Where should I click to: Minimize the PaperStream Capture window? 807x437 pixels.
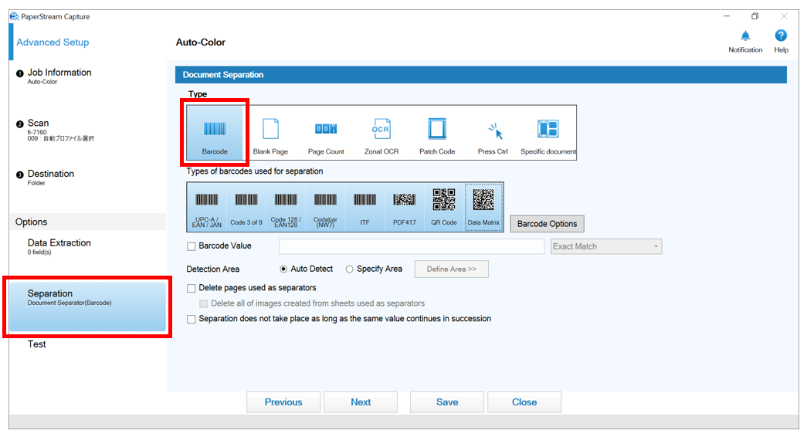727,16
